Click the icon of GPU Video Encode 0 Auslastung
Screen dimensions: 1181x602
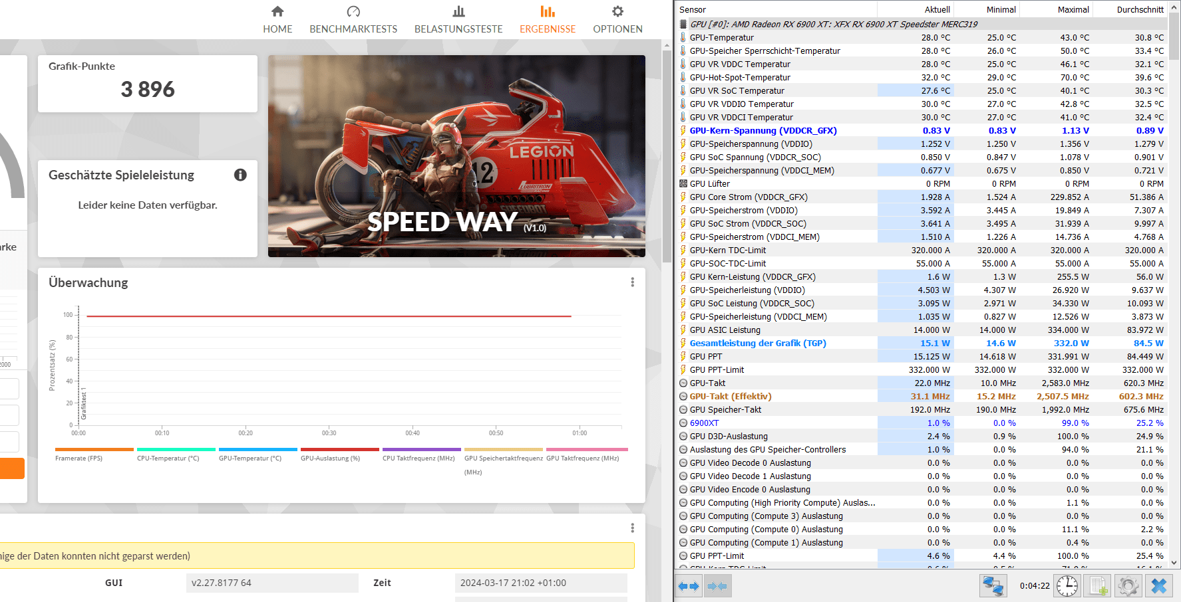click(x=683, y=489)
